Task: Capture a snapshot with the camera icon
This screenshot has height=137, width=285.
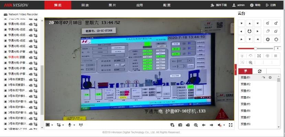Action: 180,125
